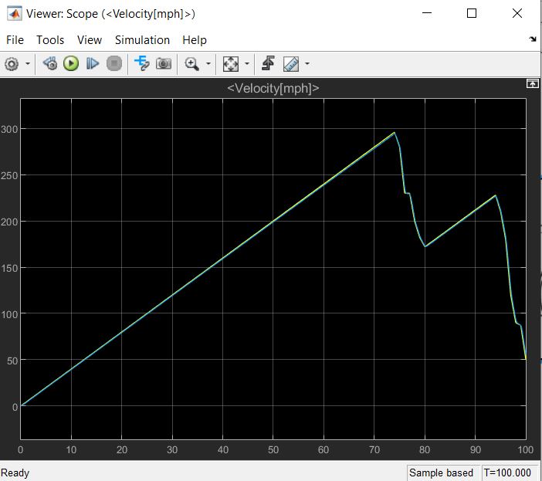Take a snapshot with the camera icon
Image resolution: width=542 pixels, height=481 pixels.
coord(164,64)
